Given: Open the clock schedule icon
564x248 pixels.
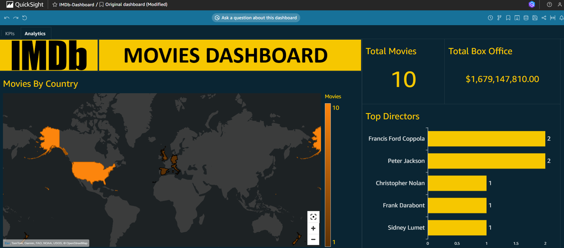Looking at the screenshot, I should (490, 18).
